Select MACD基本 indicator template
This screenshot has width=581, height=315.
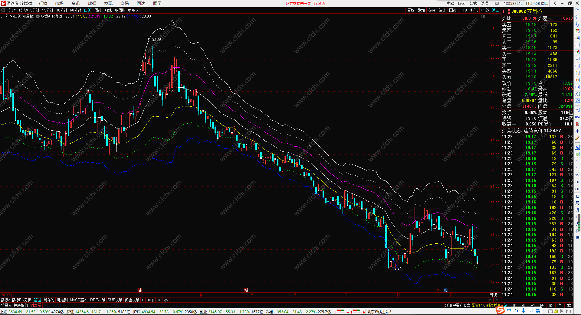79,300
